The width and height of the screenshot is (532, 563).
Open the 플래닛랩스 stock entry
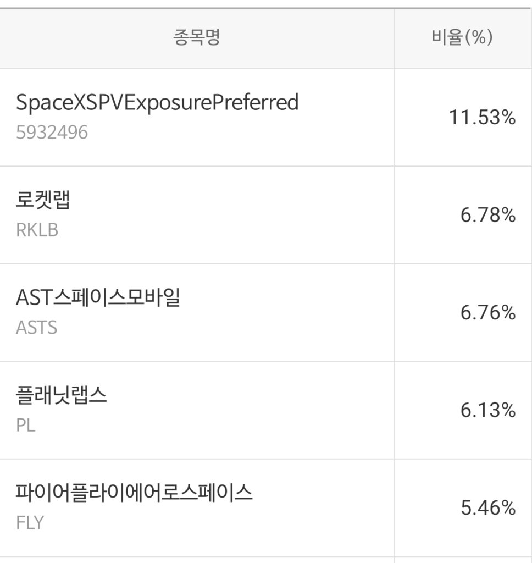[x=62, y=396]
